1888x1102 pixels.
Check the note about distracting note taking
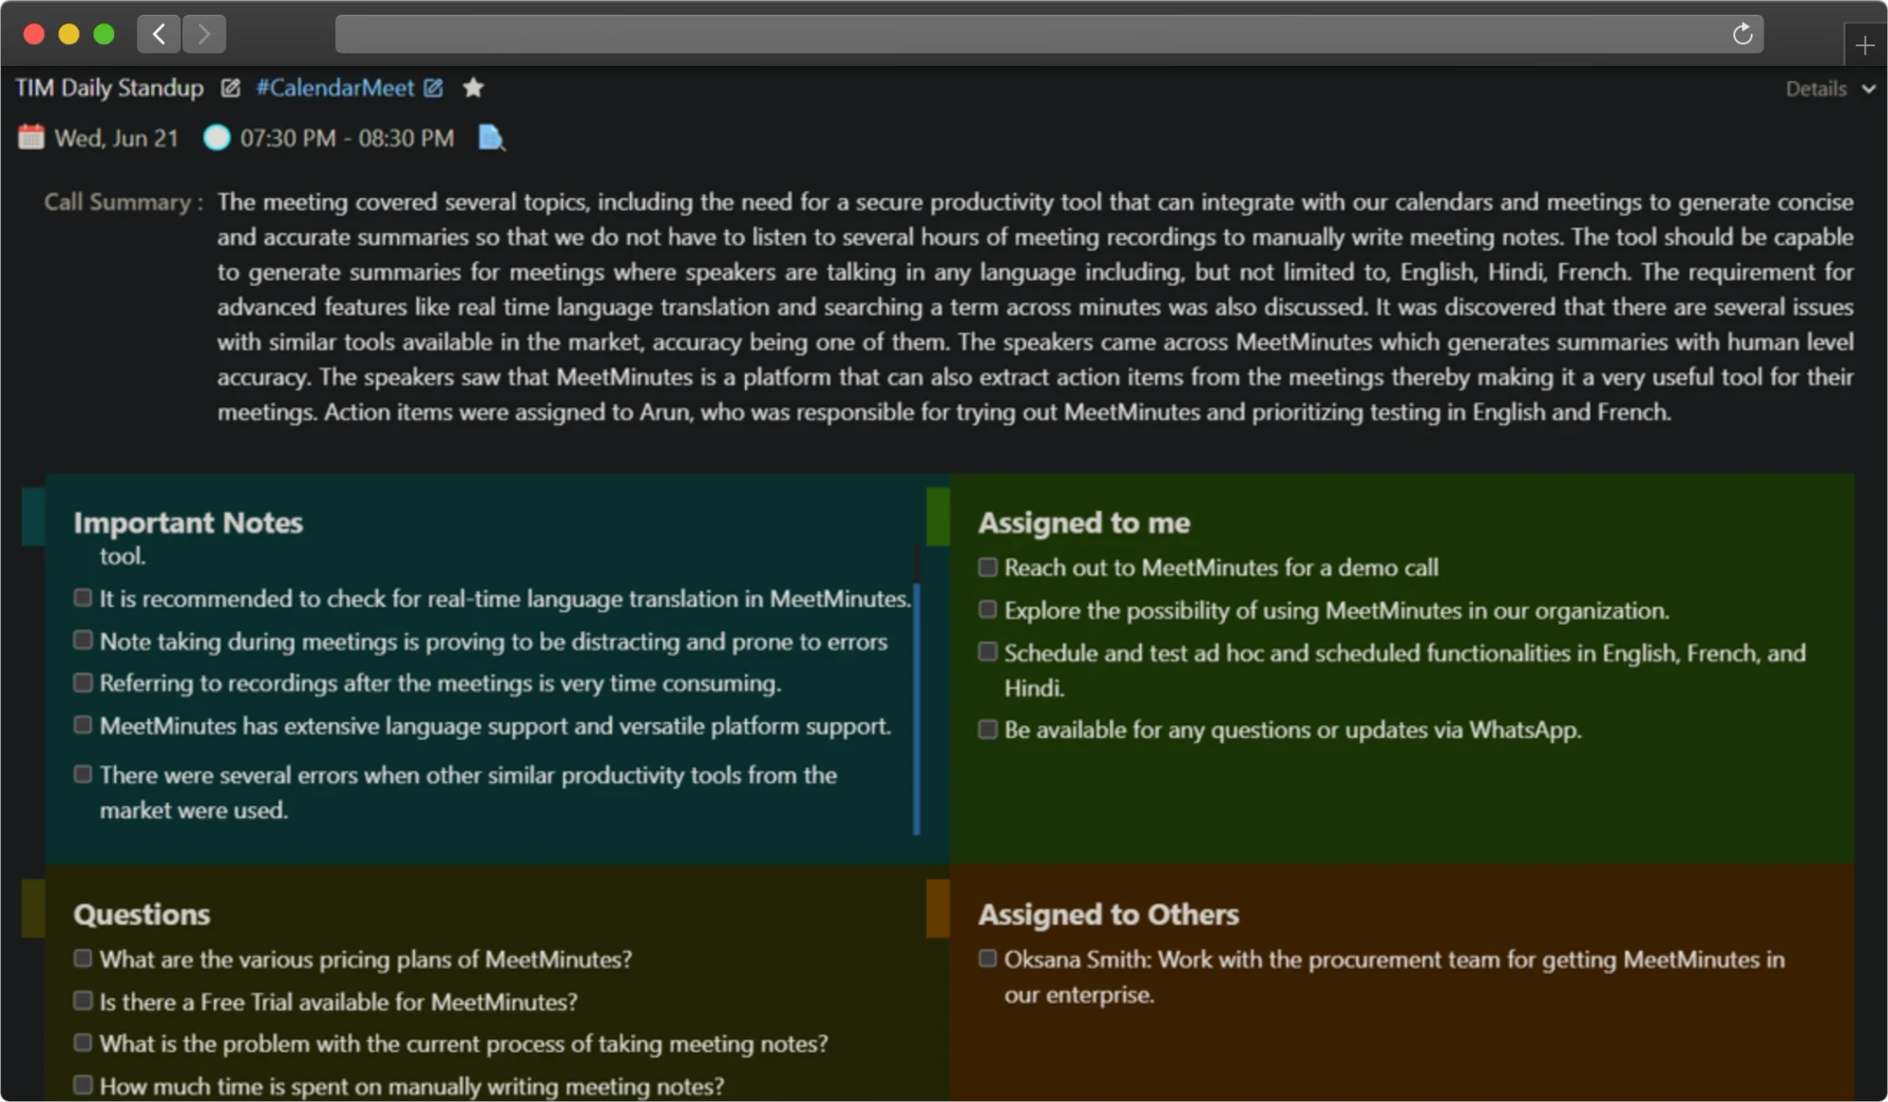pyautogui.click(x=84, y=639)
